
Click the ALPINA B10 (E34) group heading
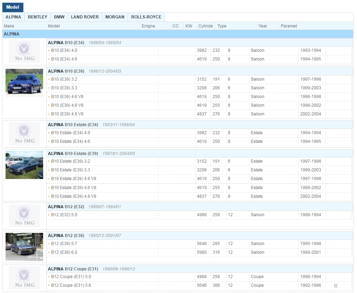[66, 43]
